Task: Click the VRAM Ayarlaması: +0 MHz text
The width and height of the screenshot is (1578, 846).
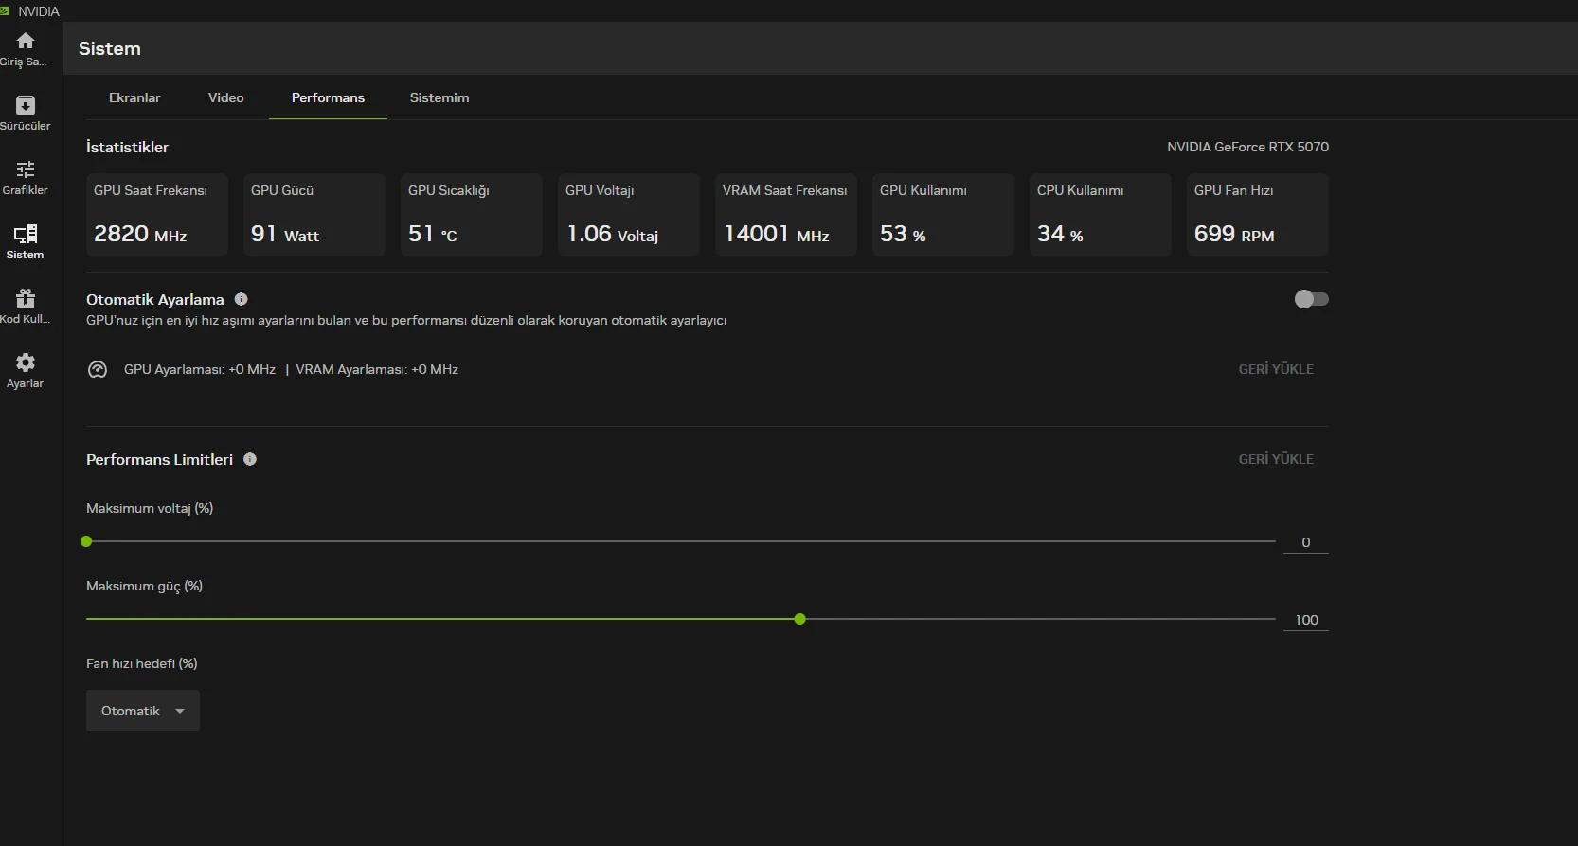Action: tap(377, 369)
